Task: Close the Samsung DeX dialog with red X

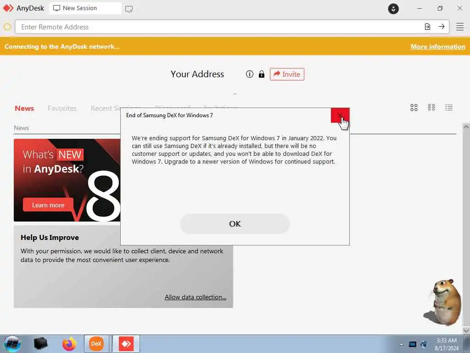Action: tap(340, 115)
